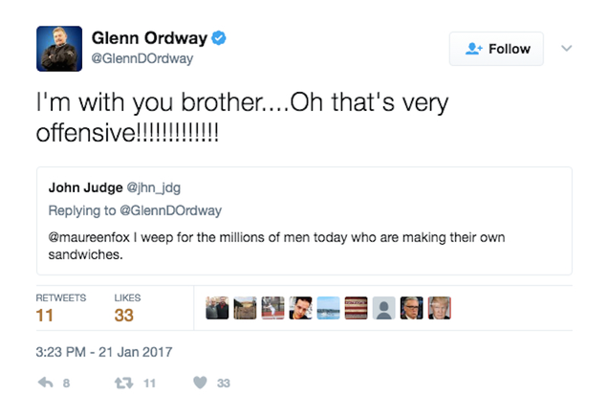This screenshot has height=417, width=608.
Task: Open the American flag liker avatar
Action: coord(356,308)
